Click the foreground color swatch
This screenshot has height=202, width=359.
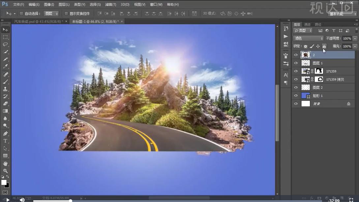(4, 182)
